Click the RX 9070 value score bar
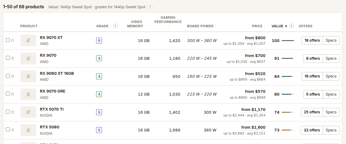 coord(288,59)
